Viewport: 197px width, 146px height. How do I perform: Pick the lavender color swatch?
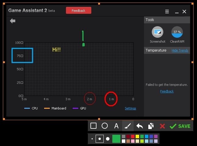pos(156,141)
